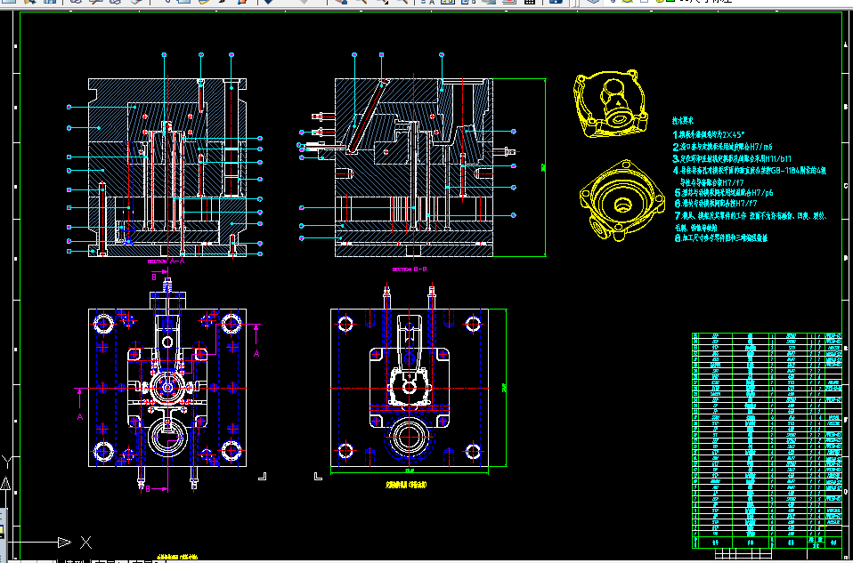The width and height of the screenshot is (853, 563).
Task: Click the UCS icon X axis label
Action: [85, 542]
